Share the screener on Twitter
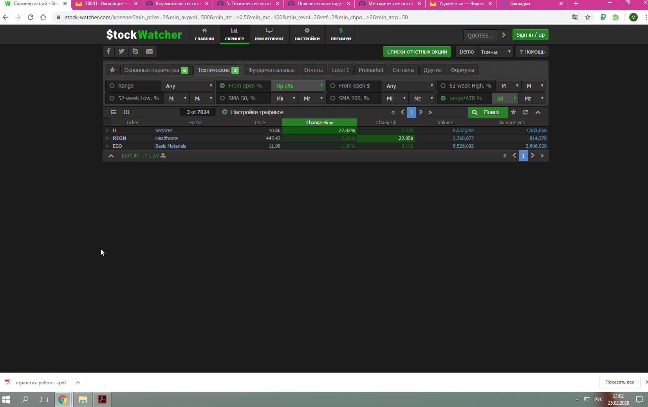The width and height of the screenshot is (648, 407). pyautogui.click(x=122, y=51)
